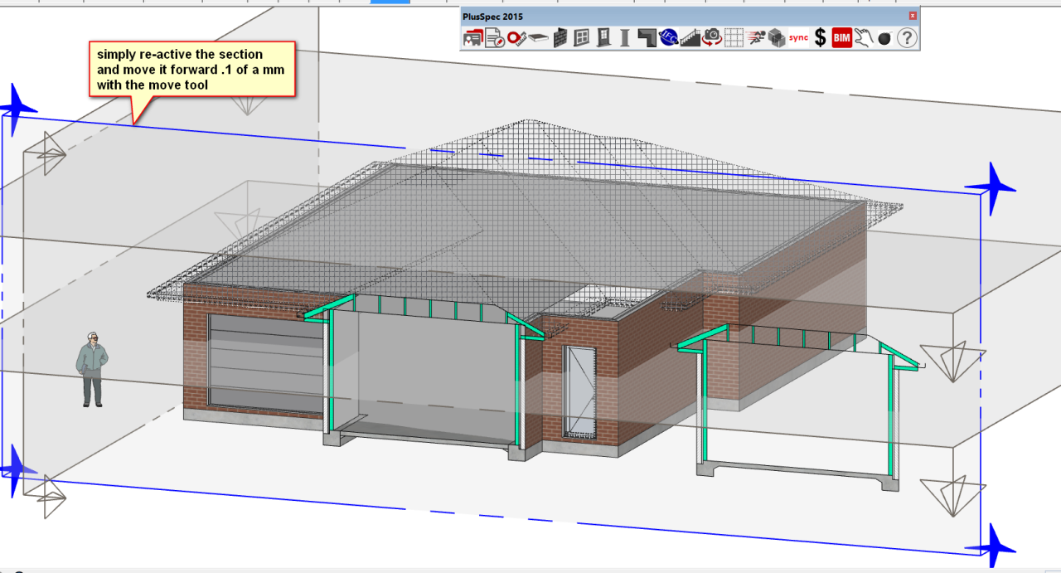Click the camera scene rotation icon
The height and width of the screenshot is (573, 1061).
[x=711, y=37]
